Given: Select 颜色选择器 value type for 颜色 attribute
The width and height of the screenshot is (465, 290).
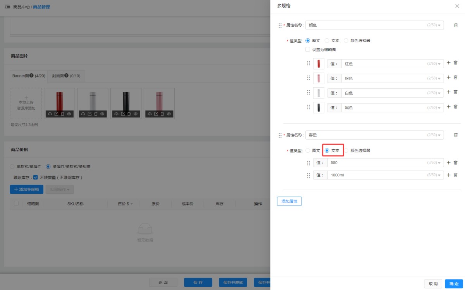Looking at the screenshot, I should pos(346,40).
